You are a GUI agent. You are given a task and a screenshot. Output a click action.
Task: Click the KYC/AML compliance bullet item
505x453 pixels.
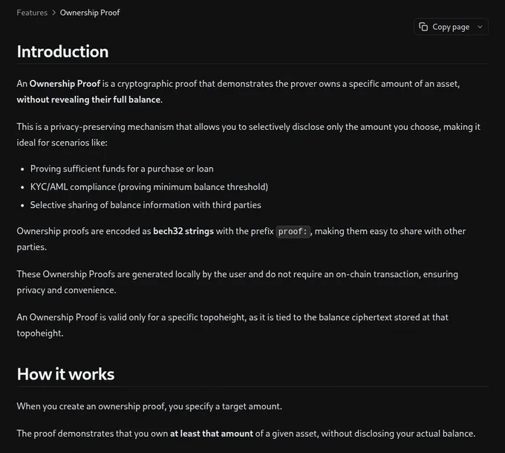coord(149,187)
